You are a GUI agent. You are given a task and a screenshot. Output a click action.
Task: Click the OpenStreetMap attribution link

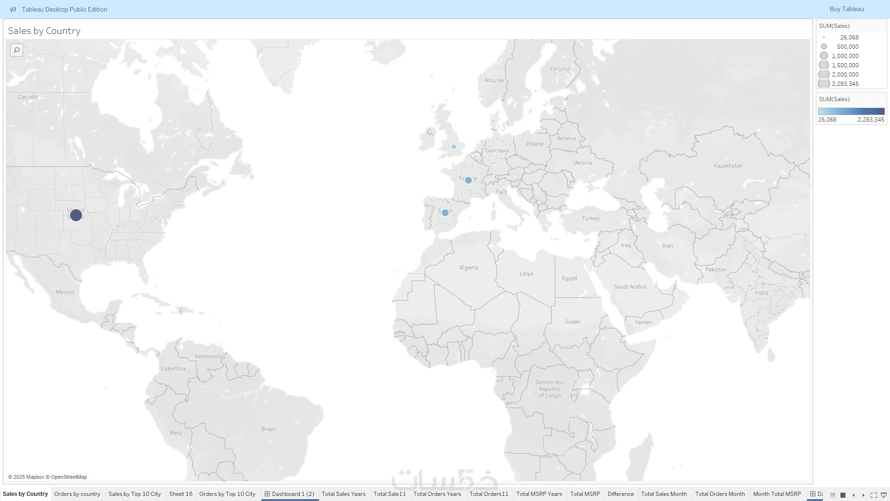click(69, 477)
